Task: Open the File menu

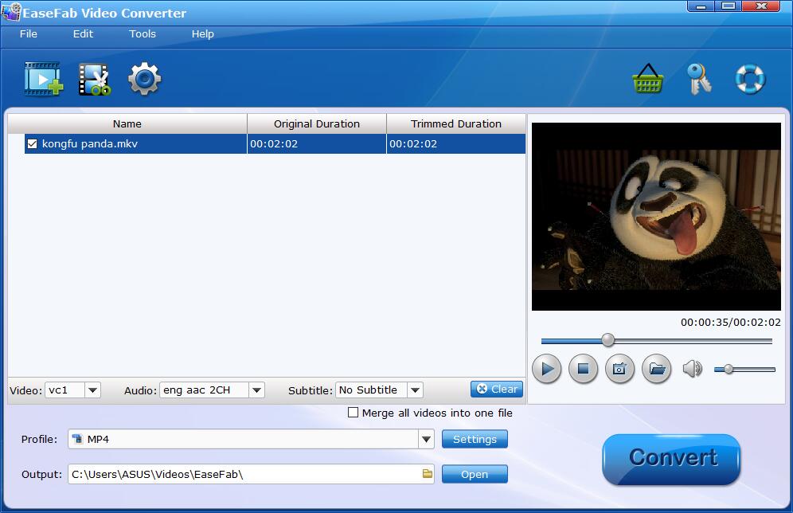Action: click(x=29, y=34)
